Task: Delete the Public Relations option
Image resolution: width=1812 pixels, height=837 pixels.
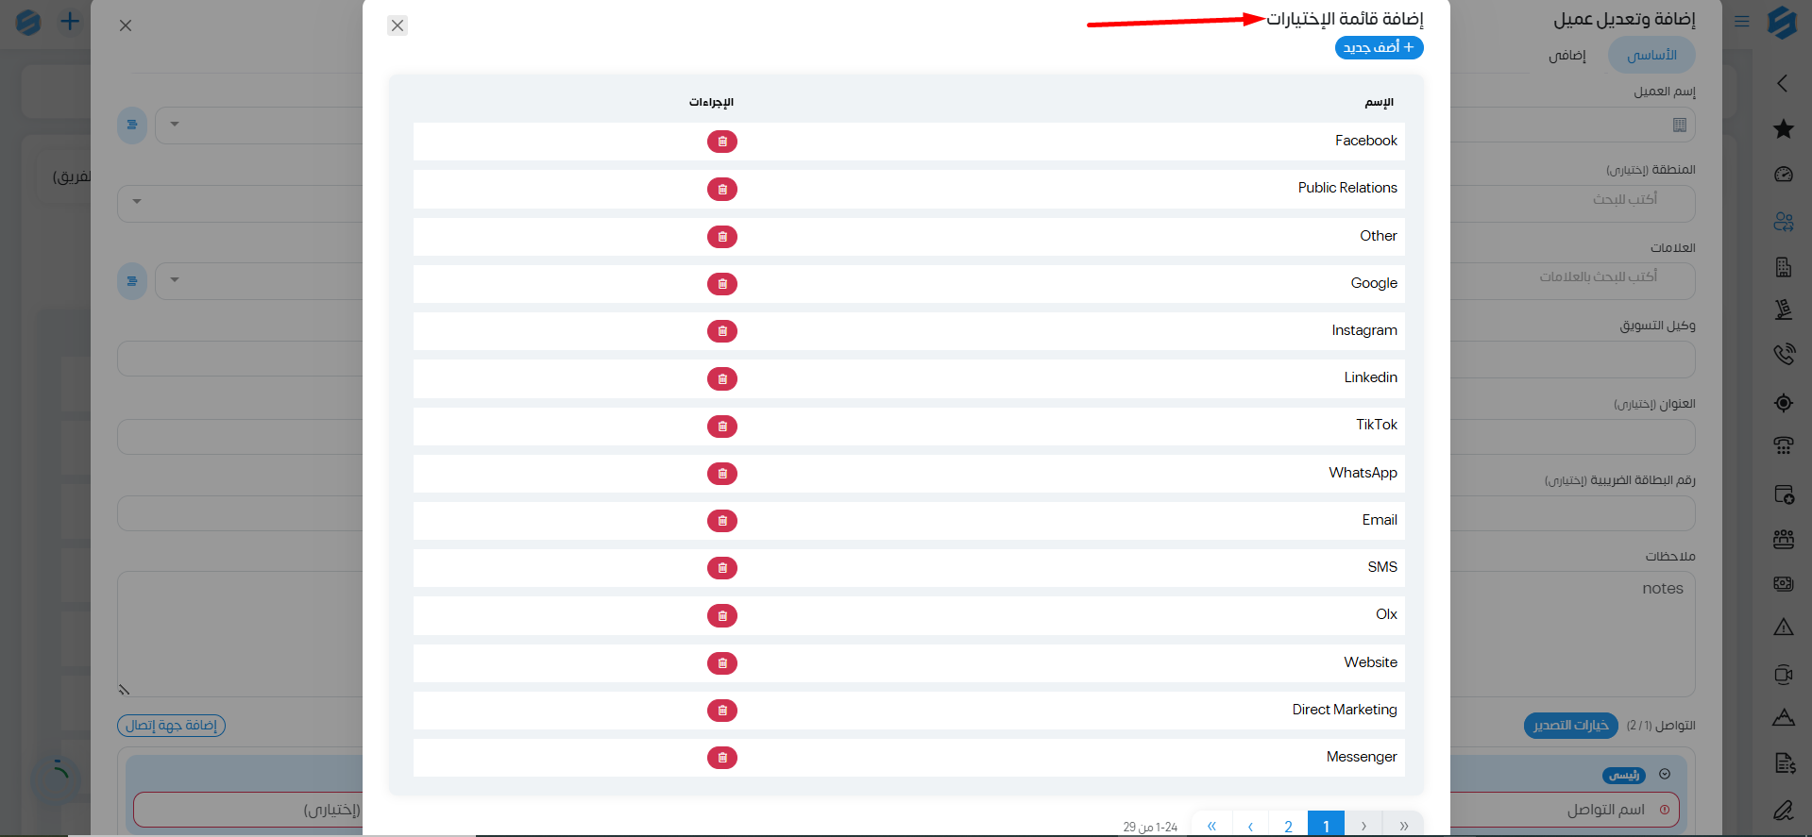Action: coord(722,189)
